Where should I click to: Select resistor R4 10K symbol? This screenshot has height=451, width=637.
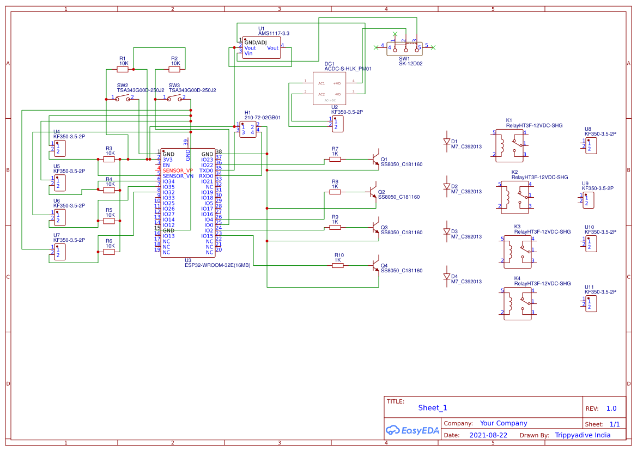click(x=109, y=190)
